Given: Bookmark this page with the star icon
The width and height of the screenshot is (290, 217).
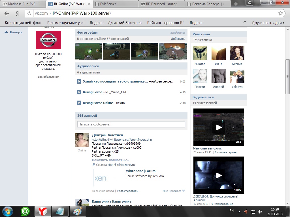Looking at the screenshot, I should point(281,13).
